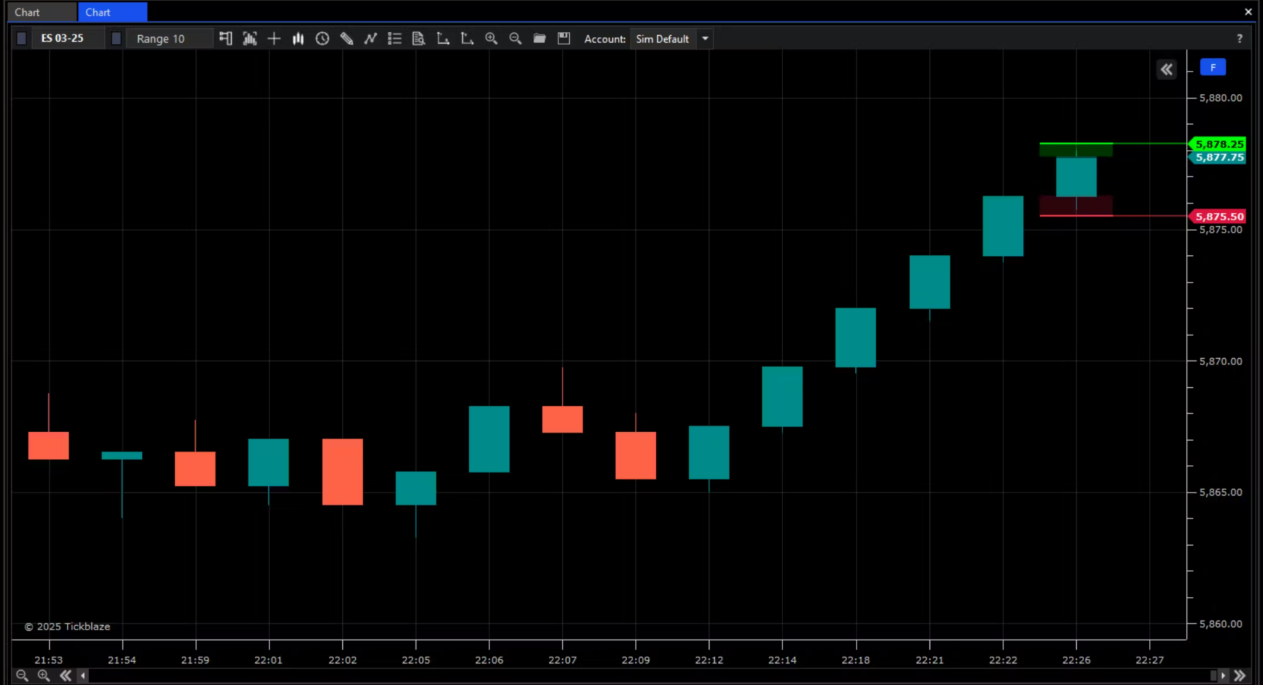
Task: Open the indicators zigzag line icon
Action: [x=370, y=39]
